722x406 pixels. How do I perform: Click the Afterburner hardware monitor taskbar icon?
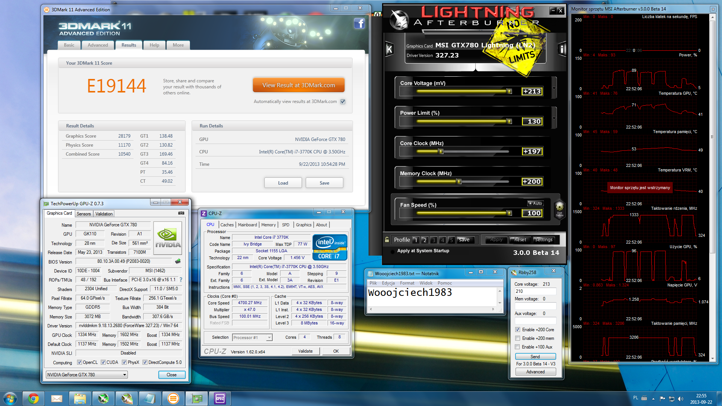(x=127, y=398)
